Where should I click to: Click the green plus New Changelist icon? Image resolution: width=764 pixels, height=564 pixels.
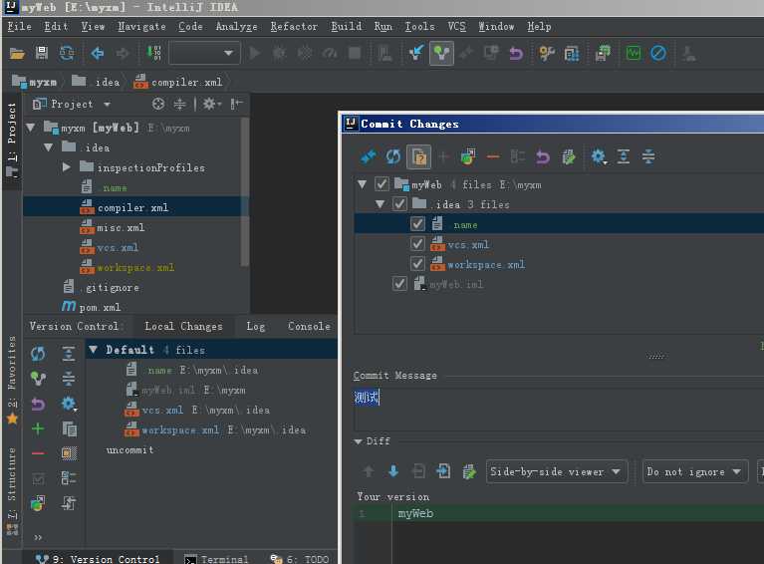click(38, 428)
